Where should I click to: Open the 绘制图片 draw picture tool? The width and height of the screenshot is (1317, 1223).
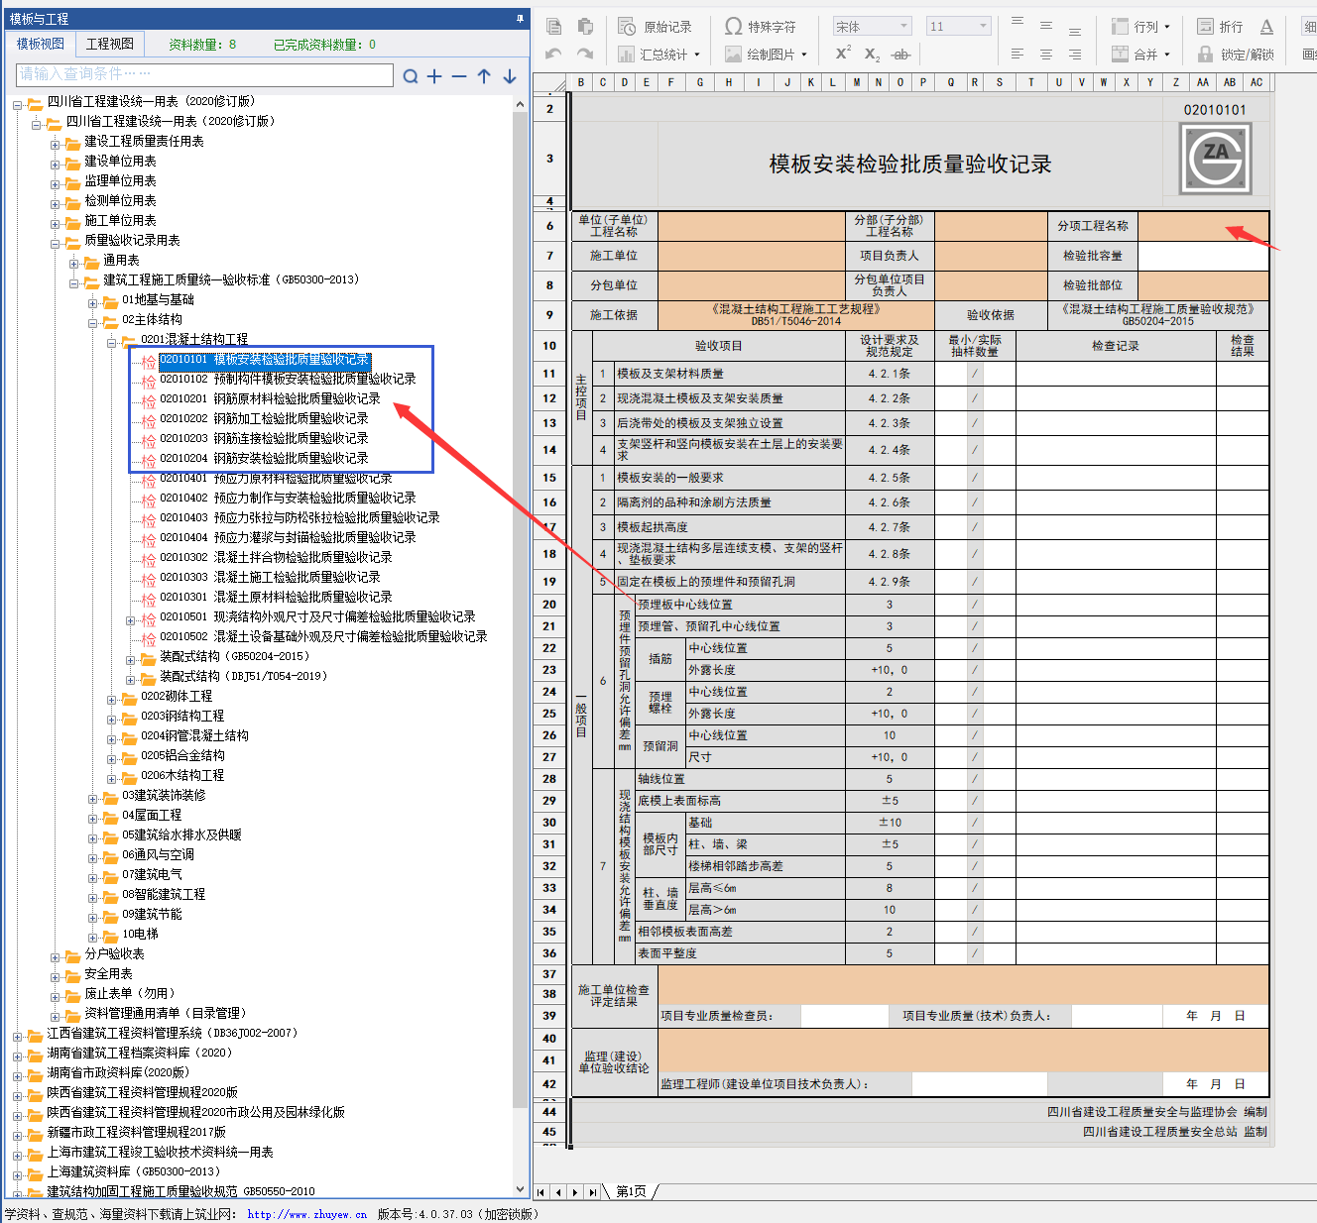[x=766, y=55]
